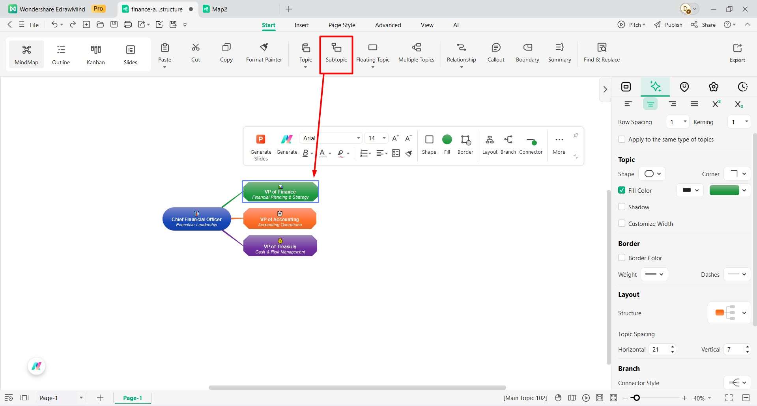Open Layout option in floating toolbar
The height and width of the screenshot is (406, 757).
pyautogui.click(x=490, y=145)
